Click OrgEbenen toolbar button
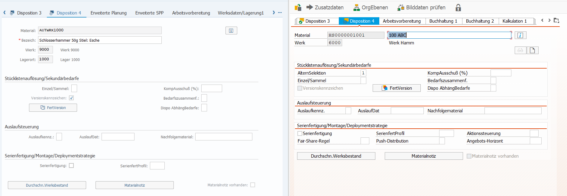 [x=371, y=8]
